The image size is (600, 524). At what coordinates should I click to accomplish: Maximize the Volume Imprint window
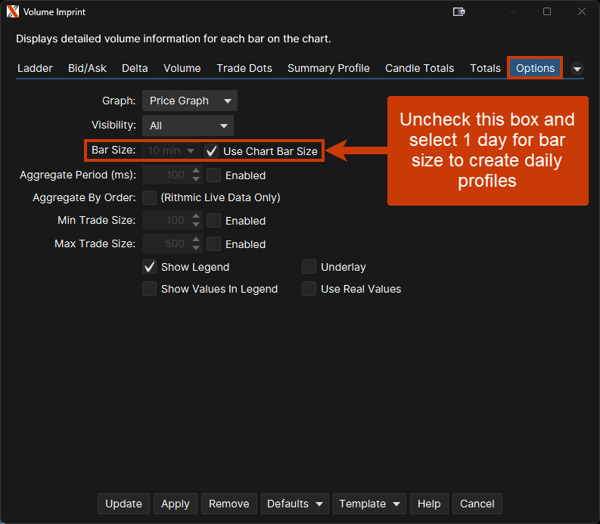tap(547, 11)
